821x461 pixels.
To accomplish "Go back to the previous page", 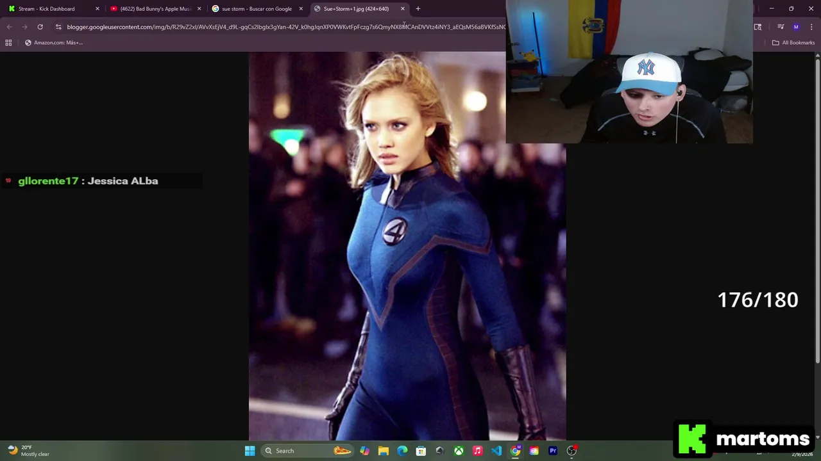I will click(10, 27).
